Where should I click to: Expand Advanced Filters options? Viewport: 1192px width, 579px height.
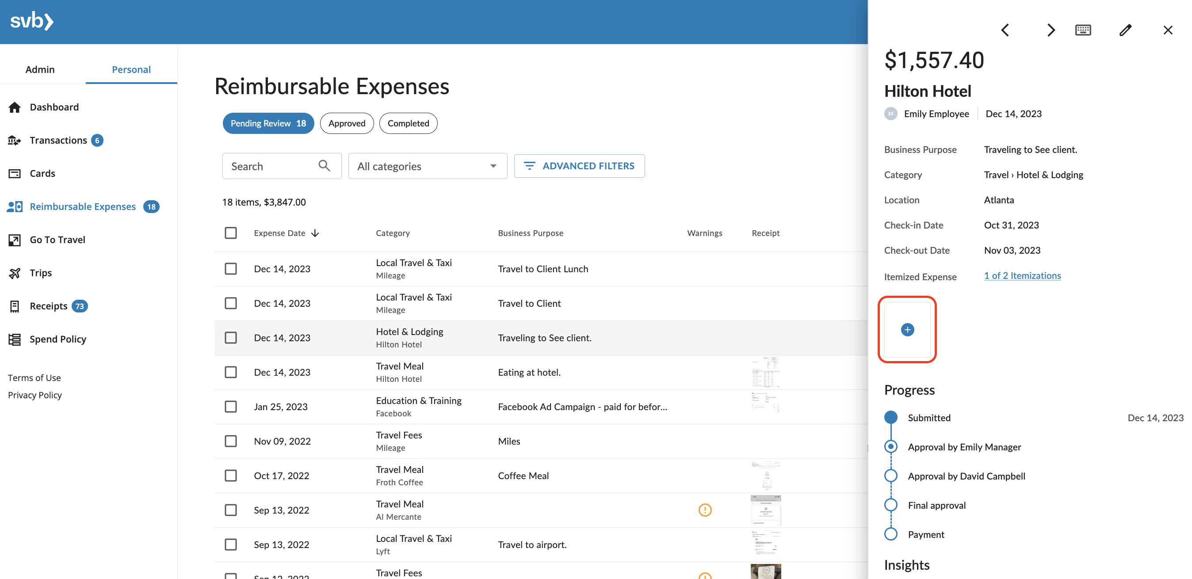click(x=579, y=165)
